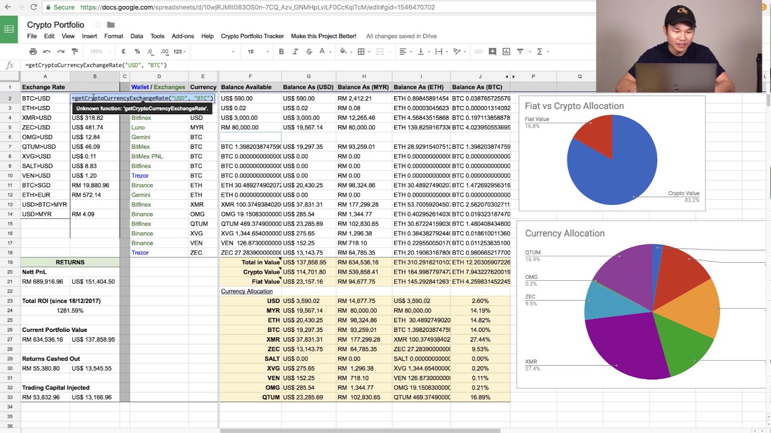Open the Insert menu
Screen dimensions: 771x433
click(x=89, y=36)
